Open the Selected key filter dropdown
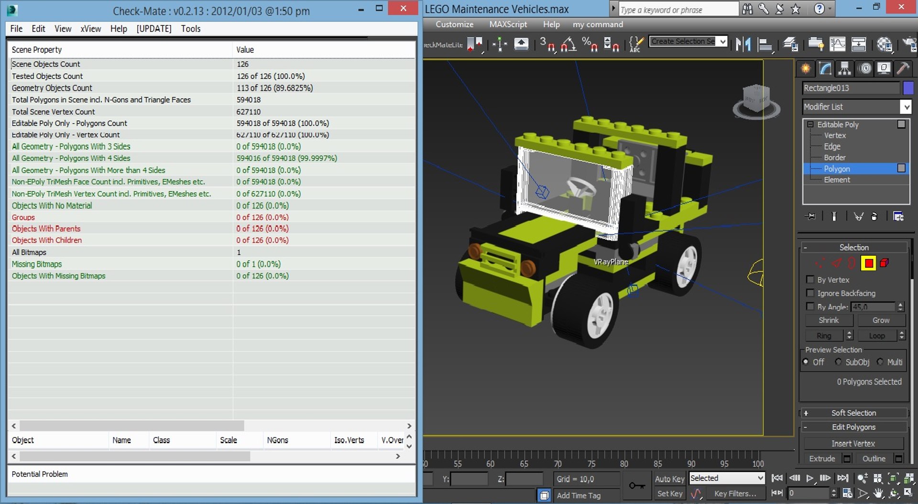The image size is (918, 504). [727, 478]
